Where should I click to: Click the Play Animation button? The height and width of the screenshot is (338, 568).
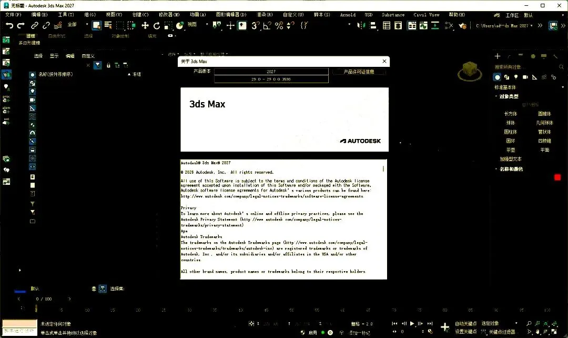pos(412,323)
